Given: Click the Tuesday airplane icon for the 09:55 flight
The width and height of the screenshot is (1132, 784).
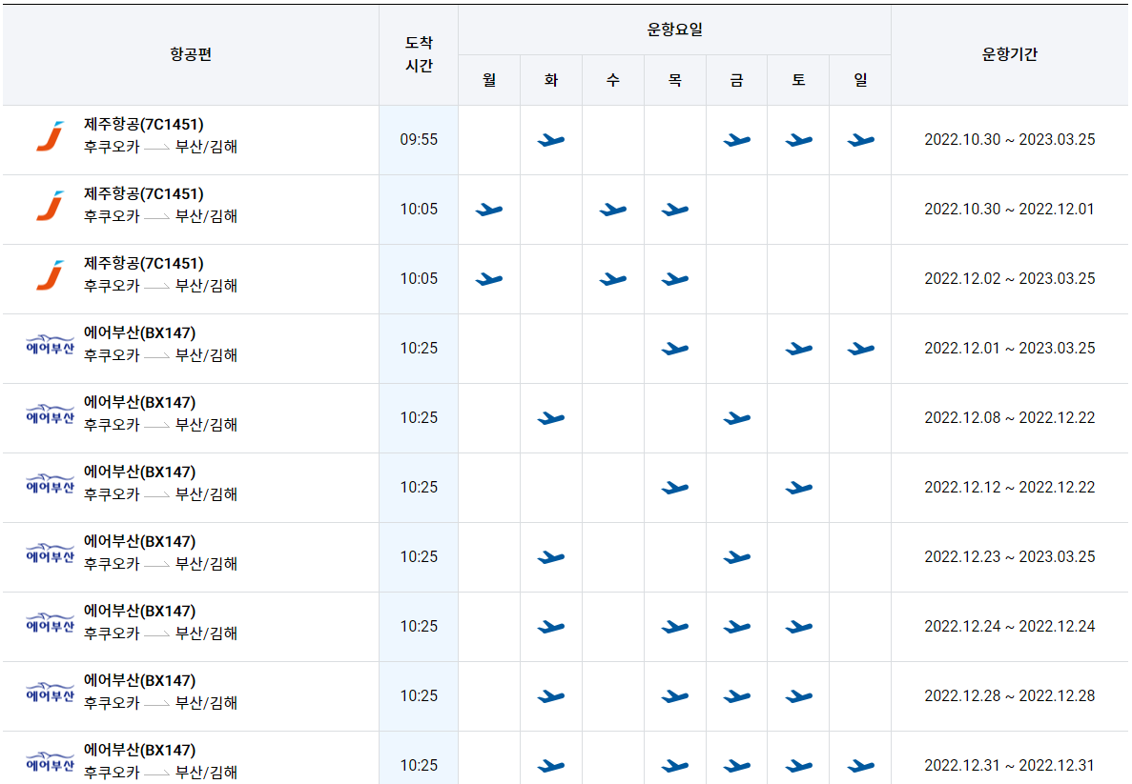Looking at the screenshot, I should (x=550, y=140).
